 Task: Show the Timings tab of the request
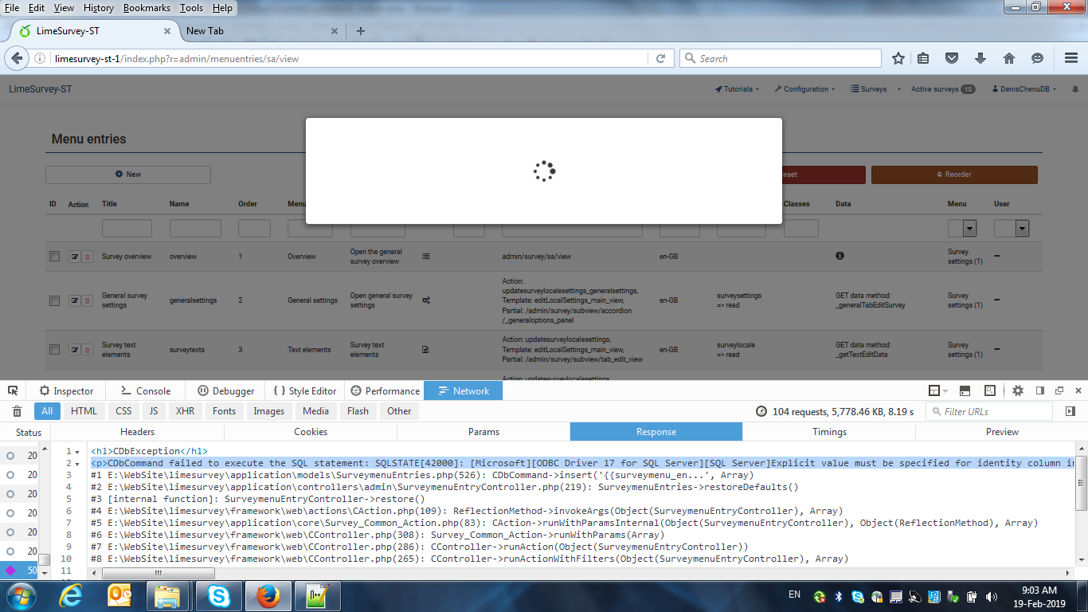[829, 432]
